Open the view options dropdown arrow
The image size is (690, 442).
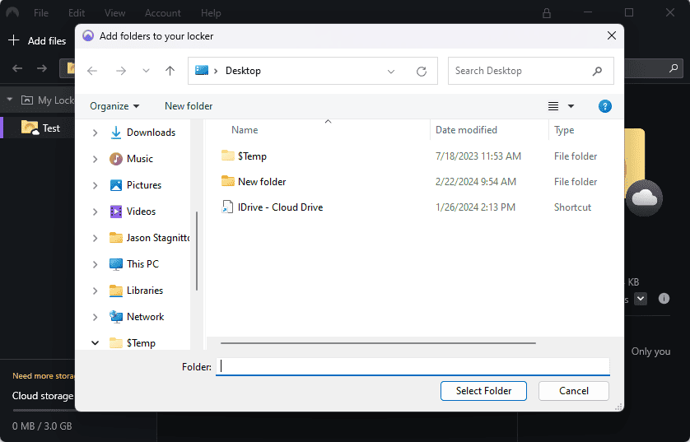[x=571, y=106]
